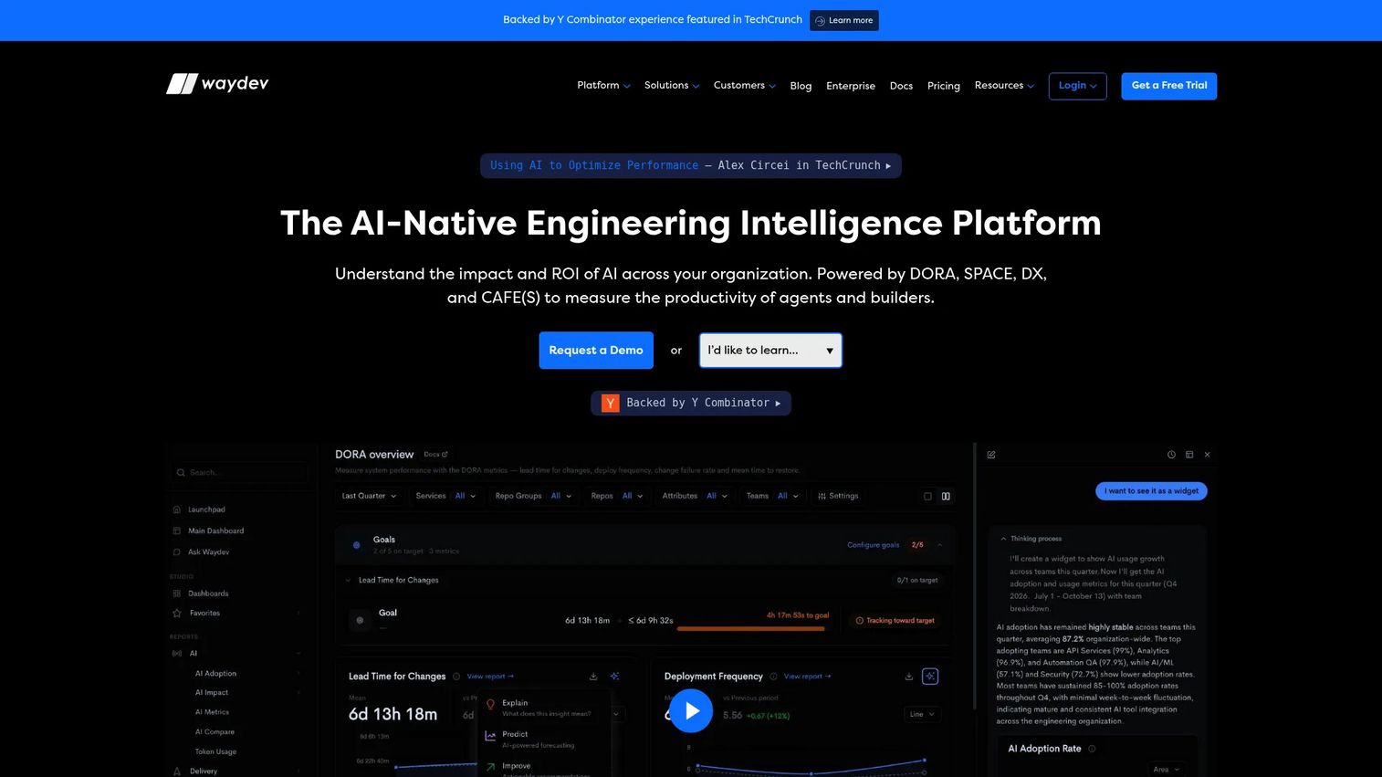Open the Docs nav item
This screenshot has height=777, width=1382.
(x=901, y=86)
